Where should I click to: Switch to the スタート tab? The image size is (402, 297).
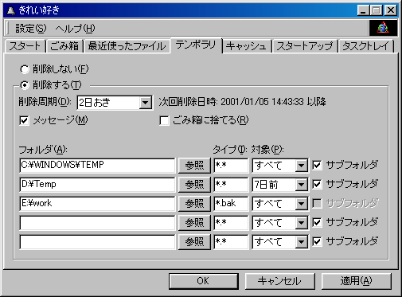tap(25, 46)
